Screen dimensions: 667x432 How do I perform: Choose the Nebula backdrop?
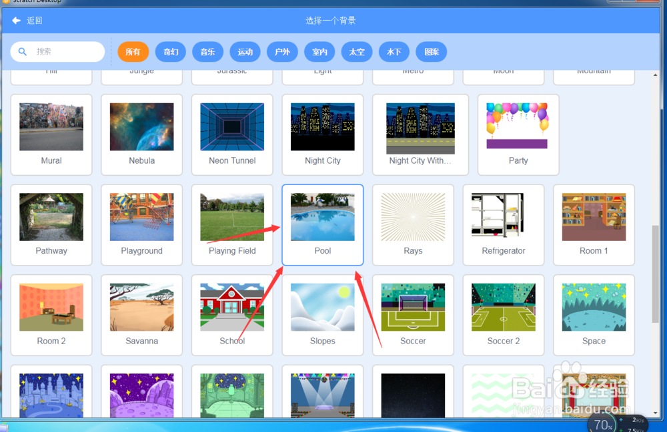click(141, 134)
